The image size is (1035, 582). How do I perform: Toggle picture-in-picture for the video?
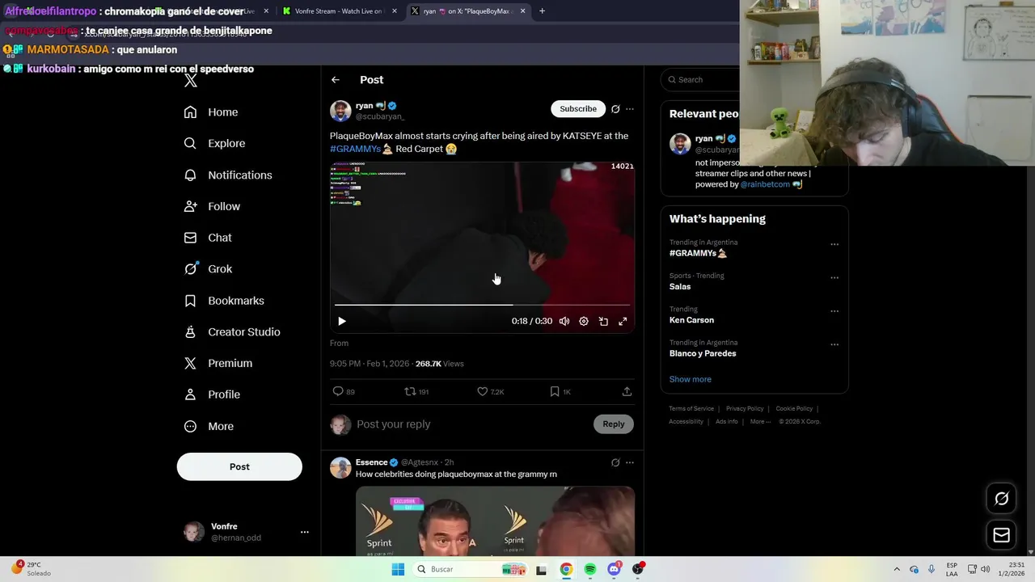603,321
